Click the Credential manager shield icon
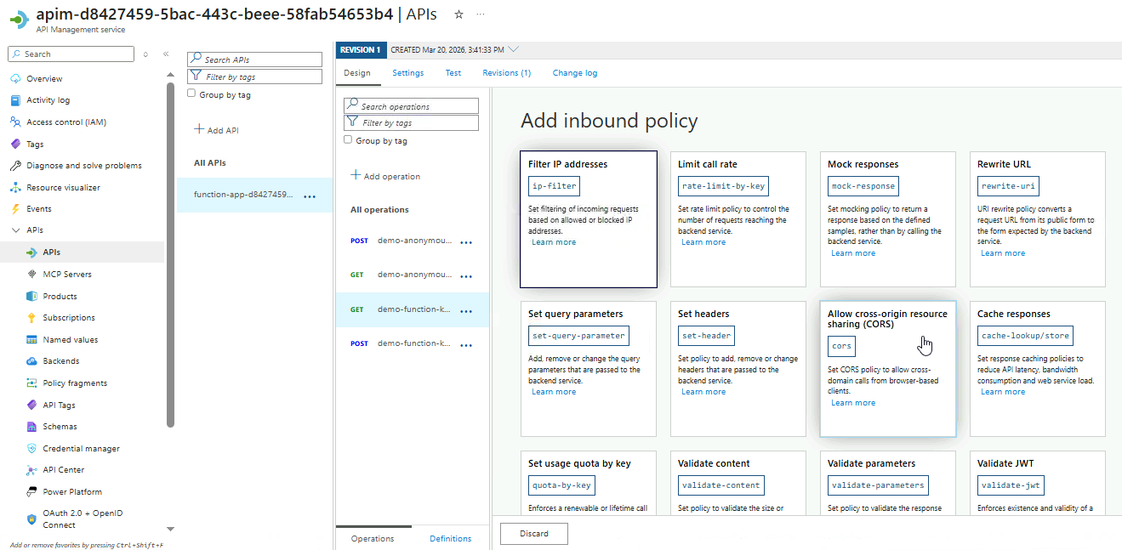 (x=31, y=449)
